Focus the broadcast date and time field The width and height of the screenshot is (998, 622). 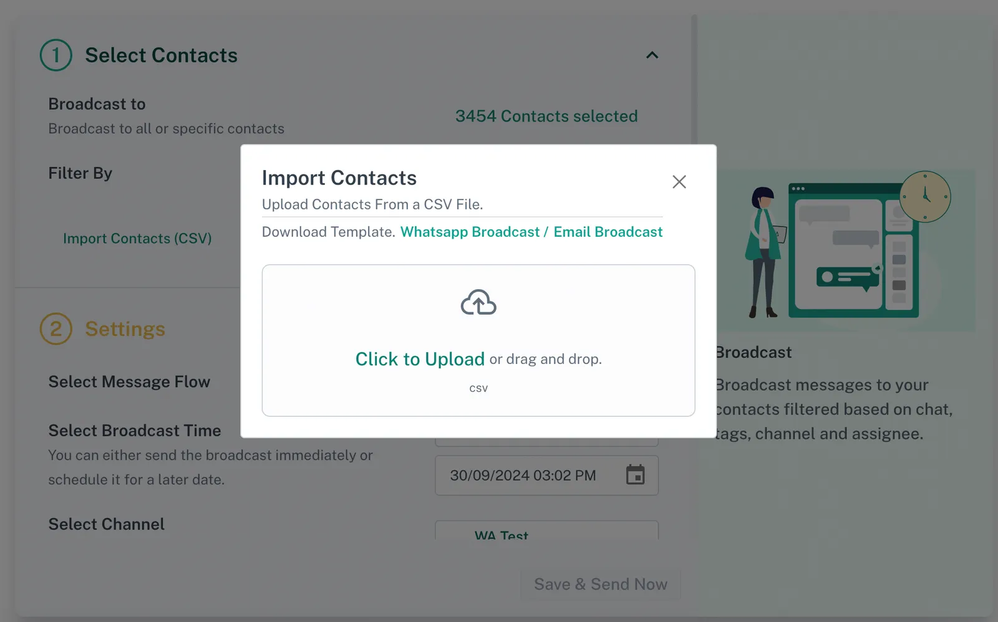pyautogui.click(x=524, y=476)
